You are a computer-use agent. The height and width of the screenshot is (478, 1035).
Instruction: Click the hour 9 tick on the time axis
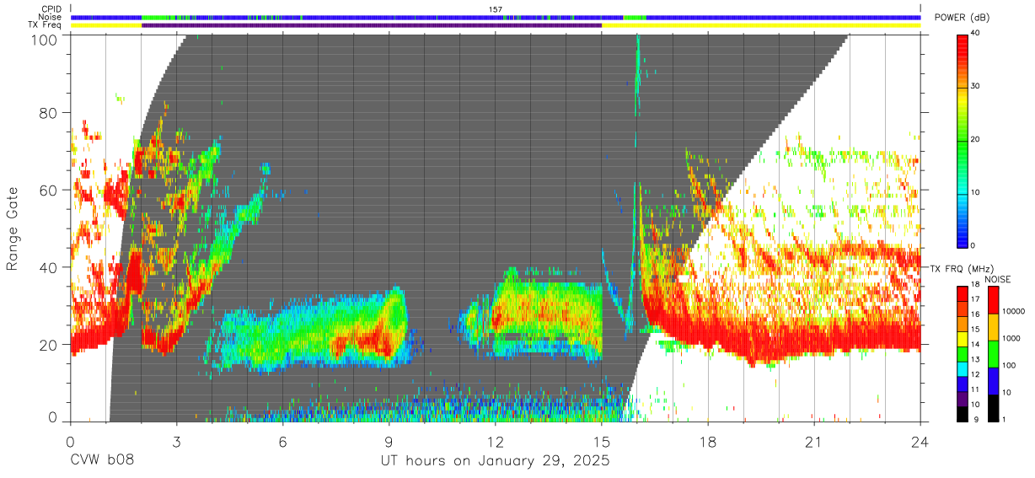[x=389, y=442]
